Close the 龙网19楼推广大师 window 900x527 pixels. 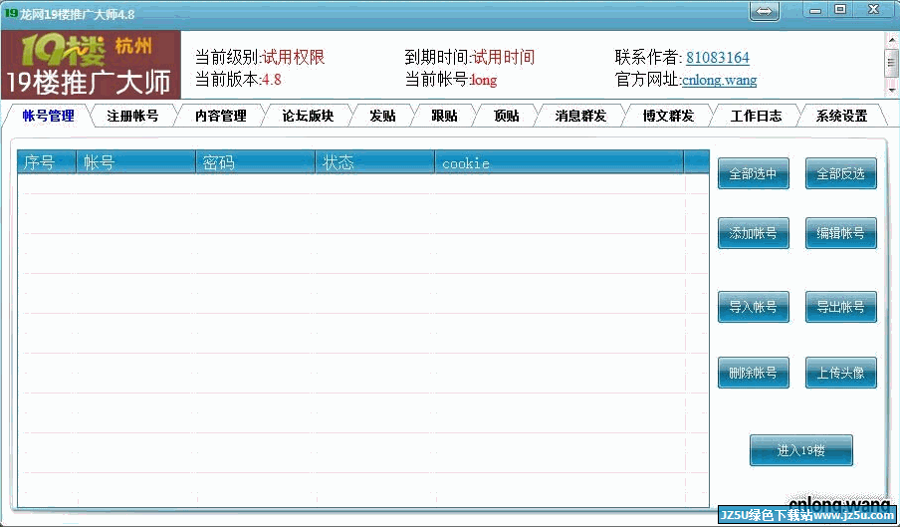874,10
